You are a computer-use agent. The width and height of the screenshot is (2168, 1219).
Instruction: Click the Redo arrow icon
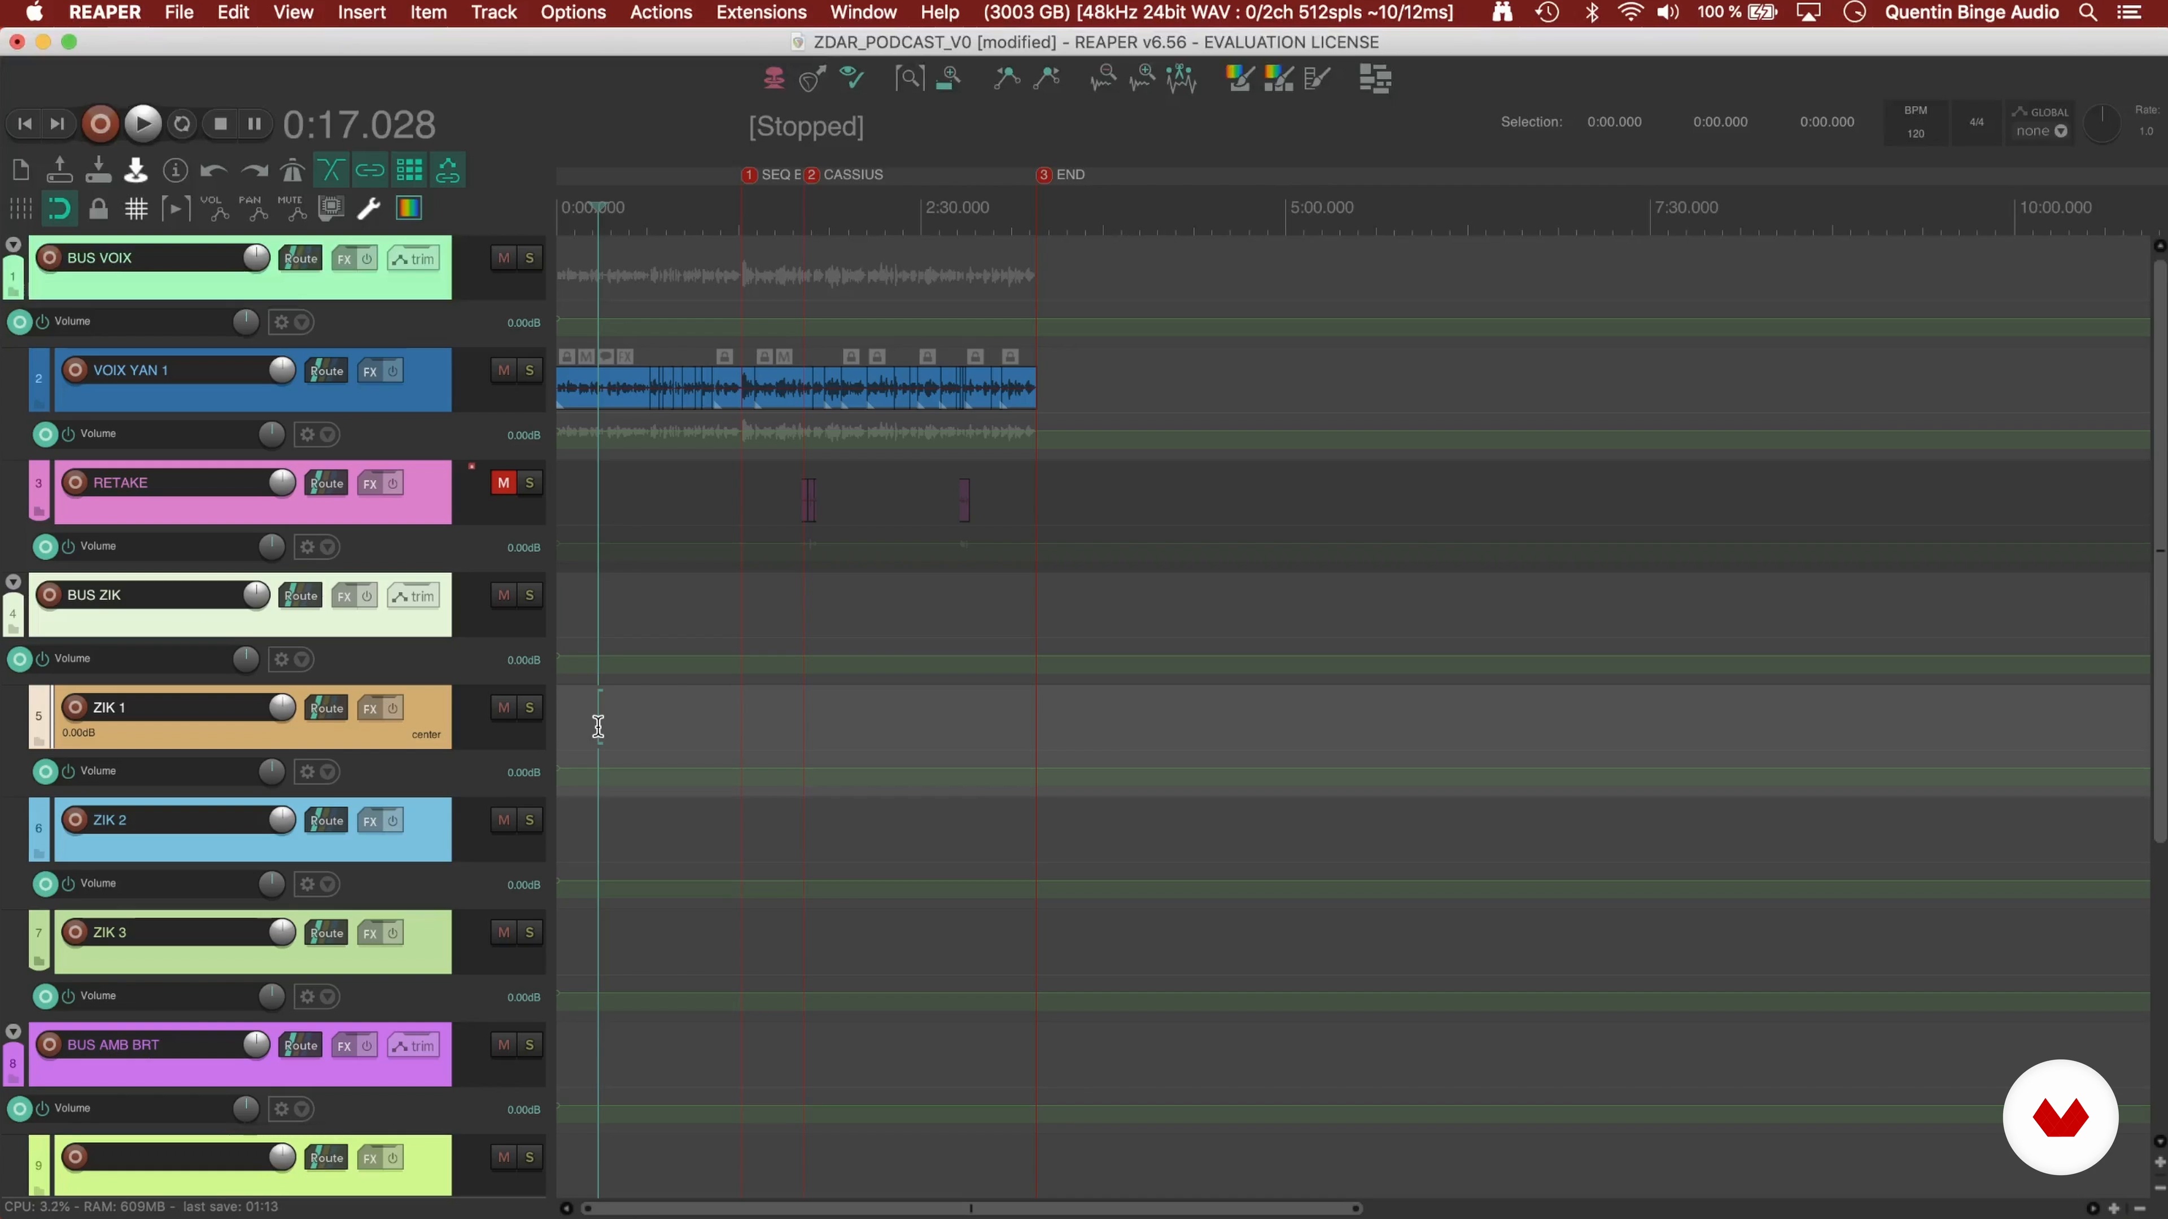pos(253,171)
